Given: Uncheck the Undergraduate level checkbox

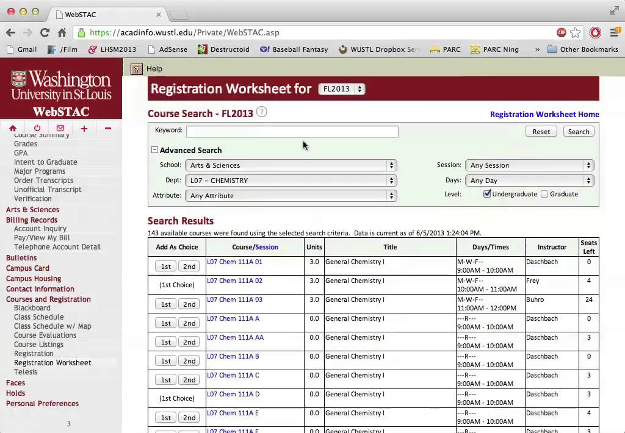Looking at the screenshot, I should [x=486, y=193].
